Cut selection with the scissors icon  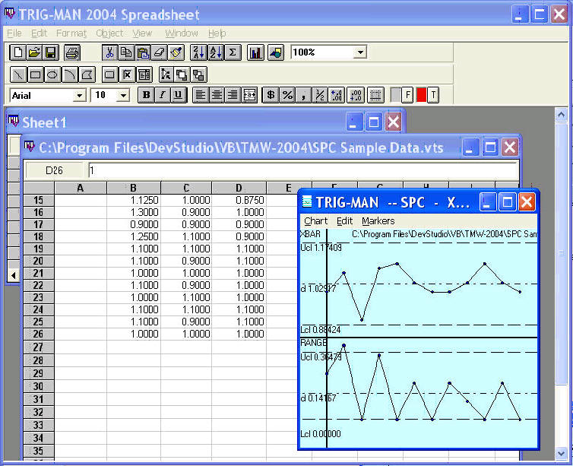[x=109, y=52]
